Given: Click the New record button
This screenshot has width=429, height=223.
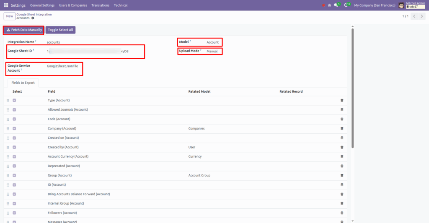Looking at the screenshot, I should point(10,16).
